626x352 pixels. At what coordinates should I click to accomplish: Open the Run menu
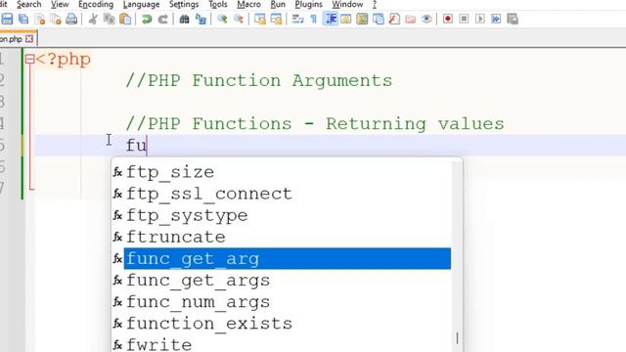point(278,4)
